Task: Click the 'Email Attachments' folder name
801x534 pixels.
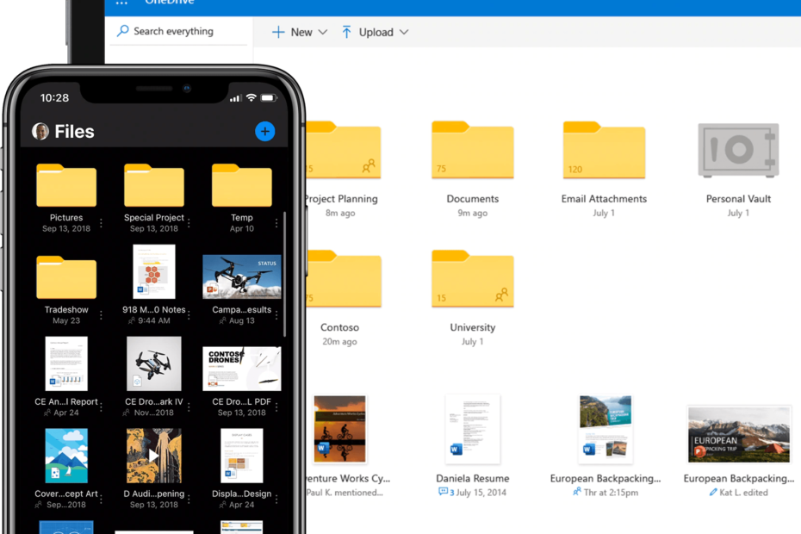Action: click(x=604, y=199)
